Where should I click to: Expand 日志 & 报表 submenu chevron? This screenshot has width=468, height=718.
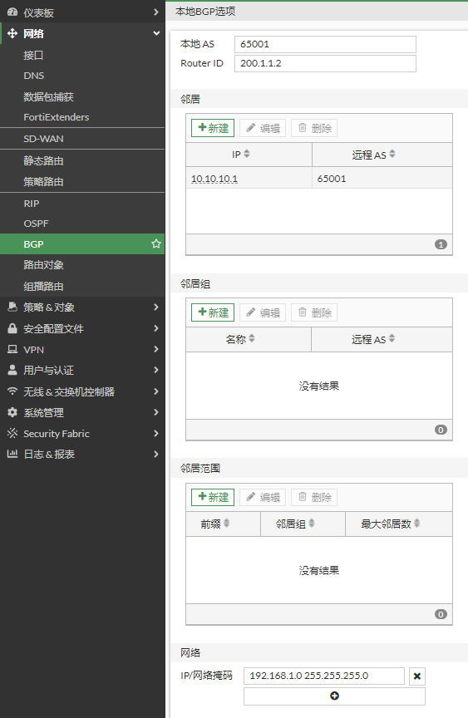point(156,454)
